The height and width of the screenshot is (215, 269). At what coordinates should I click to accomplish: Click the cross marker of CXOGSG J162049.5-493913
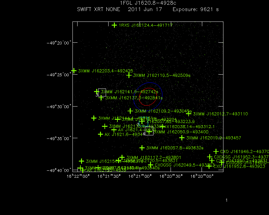(x=150, y=165)
